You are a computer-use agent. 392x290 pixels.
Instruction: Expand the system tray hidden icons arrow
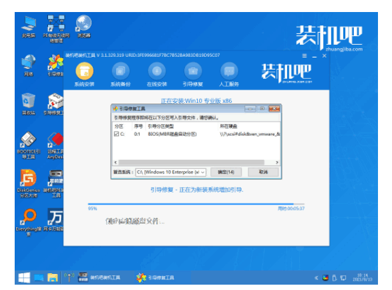point(317,278)
